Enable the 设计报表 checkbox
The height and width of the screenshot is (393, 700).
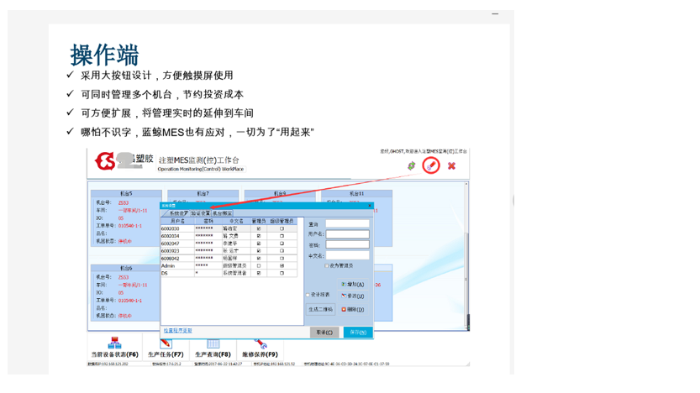(308, 295)
